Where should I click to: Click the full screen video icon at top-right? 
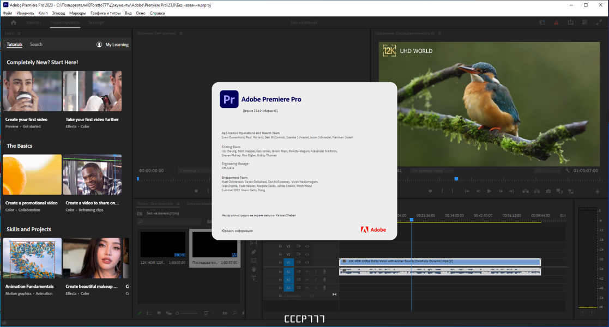tap(599, 22)
